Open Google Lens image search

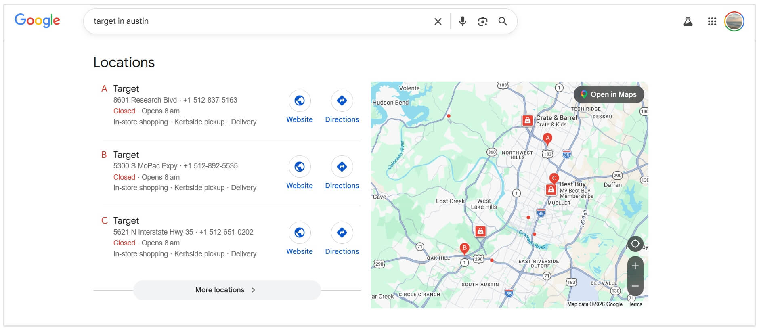pyautogui.click(x=482, y=21)
